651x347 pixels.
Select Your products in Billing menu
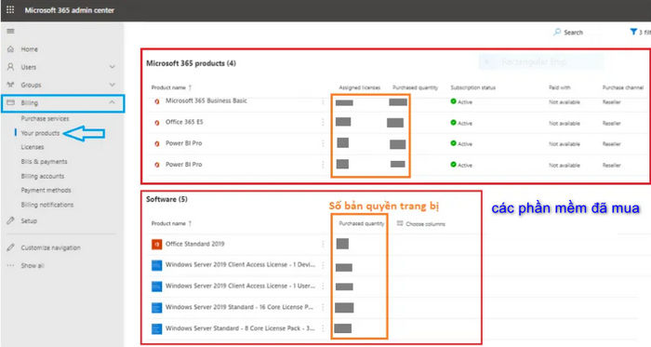(x=40, y=133)
